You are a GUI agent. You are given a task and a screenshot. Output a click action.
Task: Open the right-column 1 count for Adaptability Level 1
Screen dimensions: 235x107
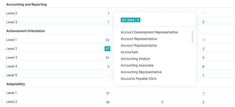click(x=203, y=93)
